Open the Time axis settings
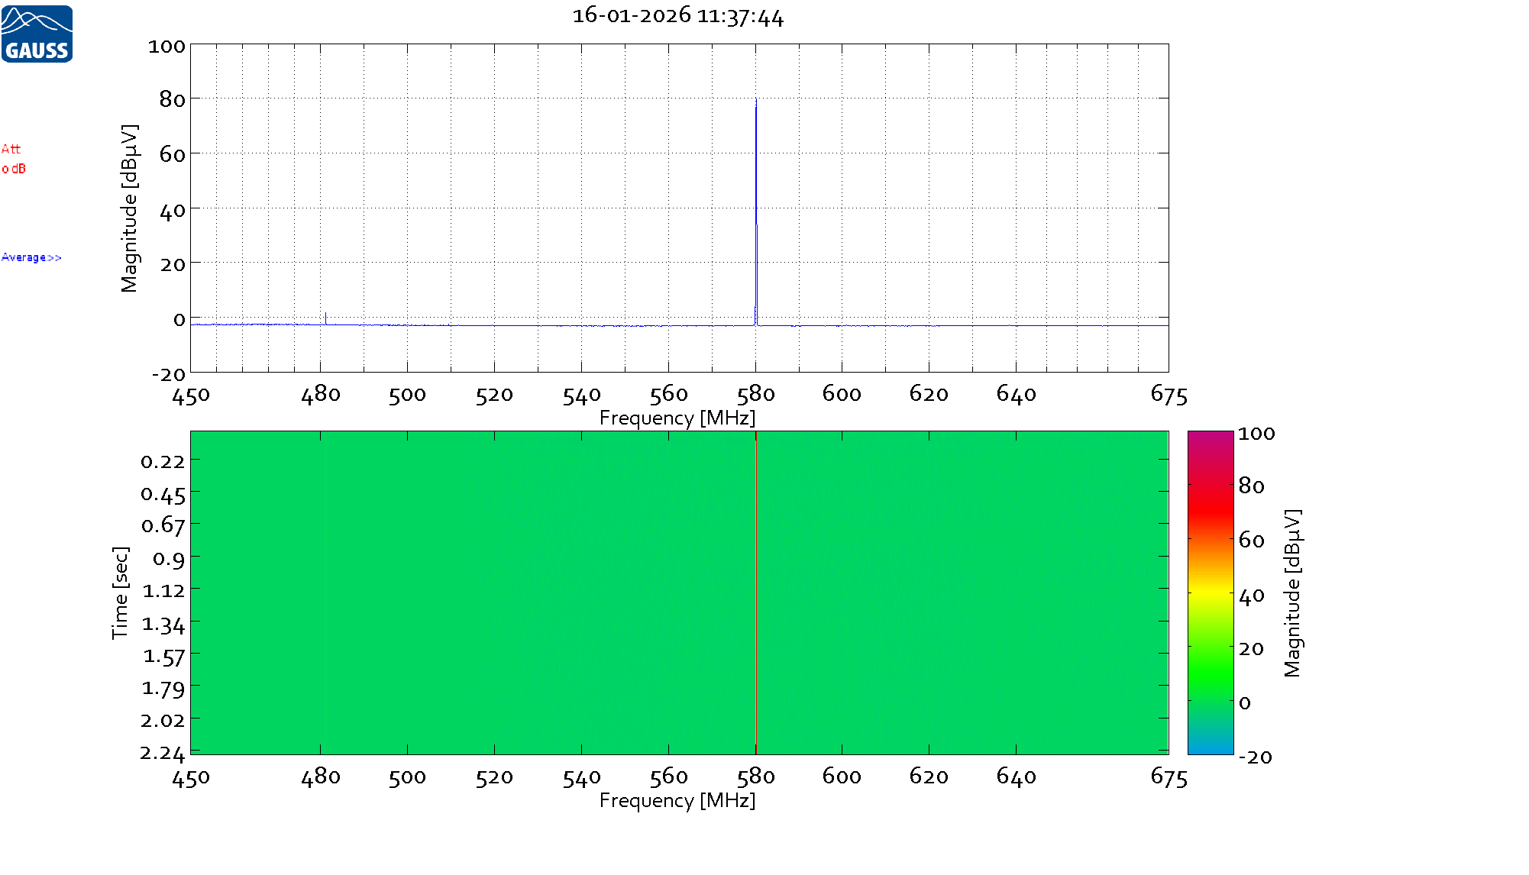Viewport: 1529px width, 875px height. 119,594
